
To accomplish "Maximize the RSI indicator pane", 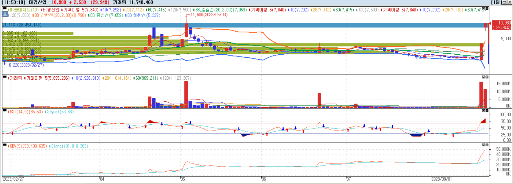I will (484, 111).
